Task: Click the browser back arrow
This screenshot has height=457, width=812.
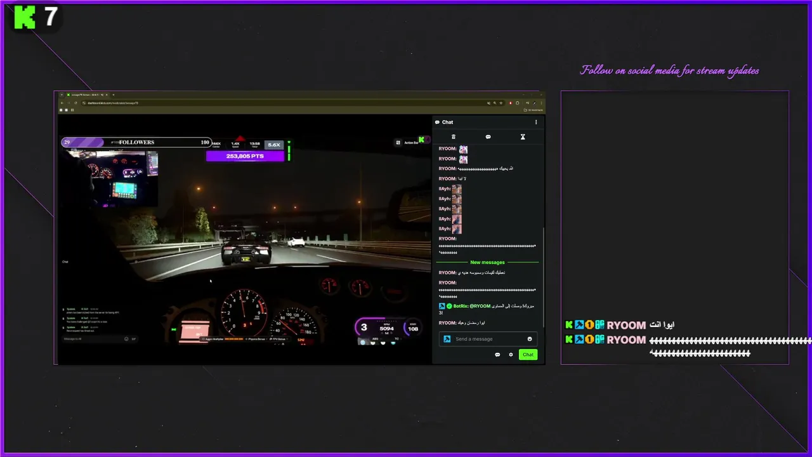Action: 62,103
